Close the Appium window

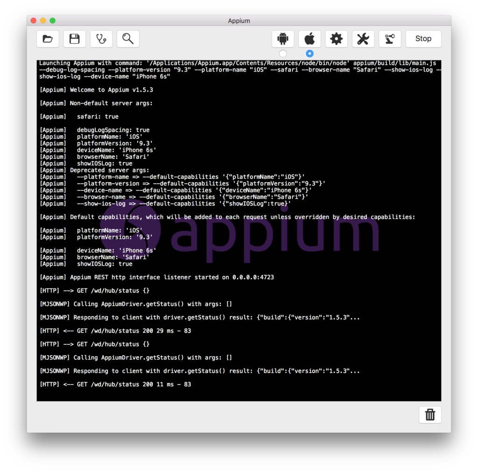coord(34,21)
